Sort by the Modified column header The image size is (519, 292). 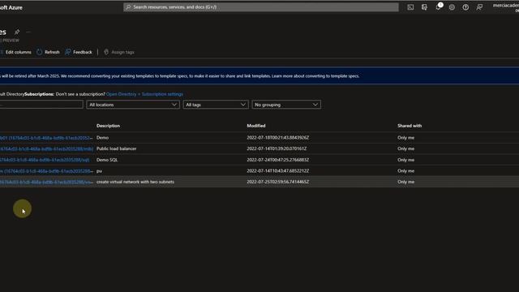click(x=256, y=126)
